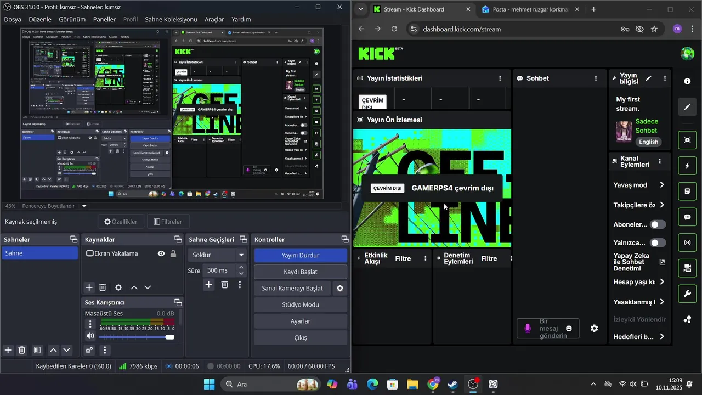Open chat settings gear in Sohbet
Screen dimensions: 702x395
click(594, 328)
